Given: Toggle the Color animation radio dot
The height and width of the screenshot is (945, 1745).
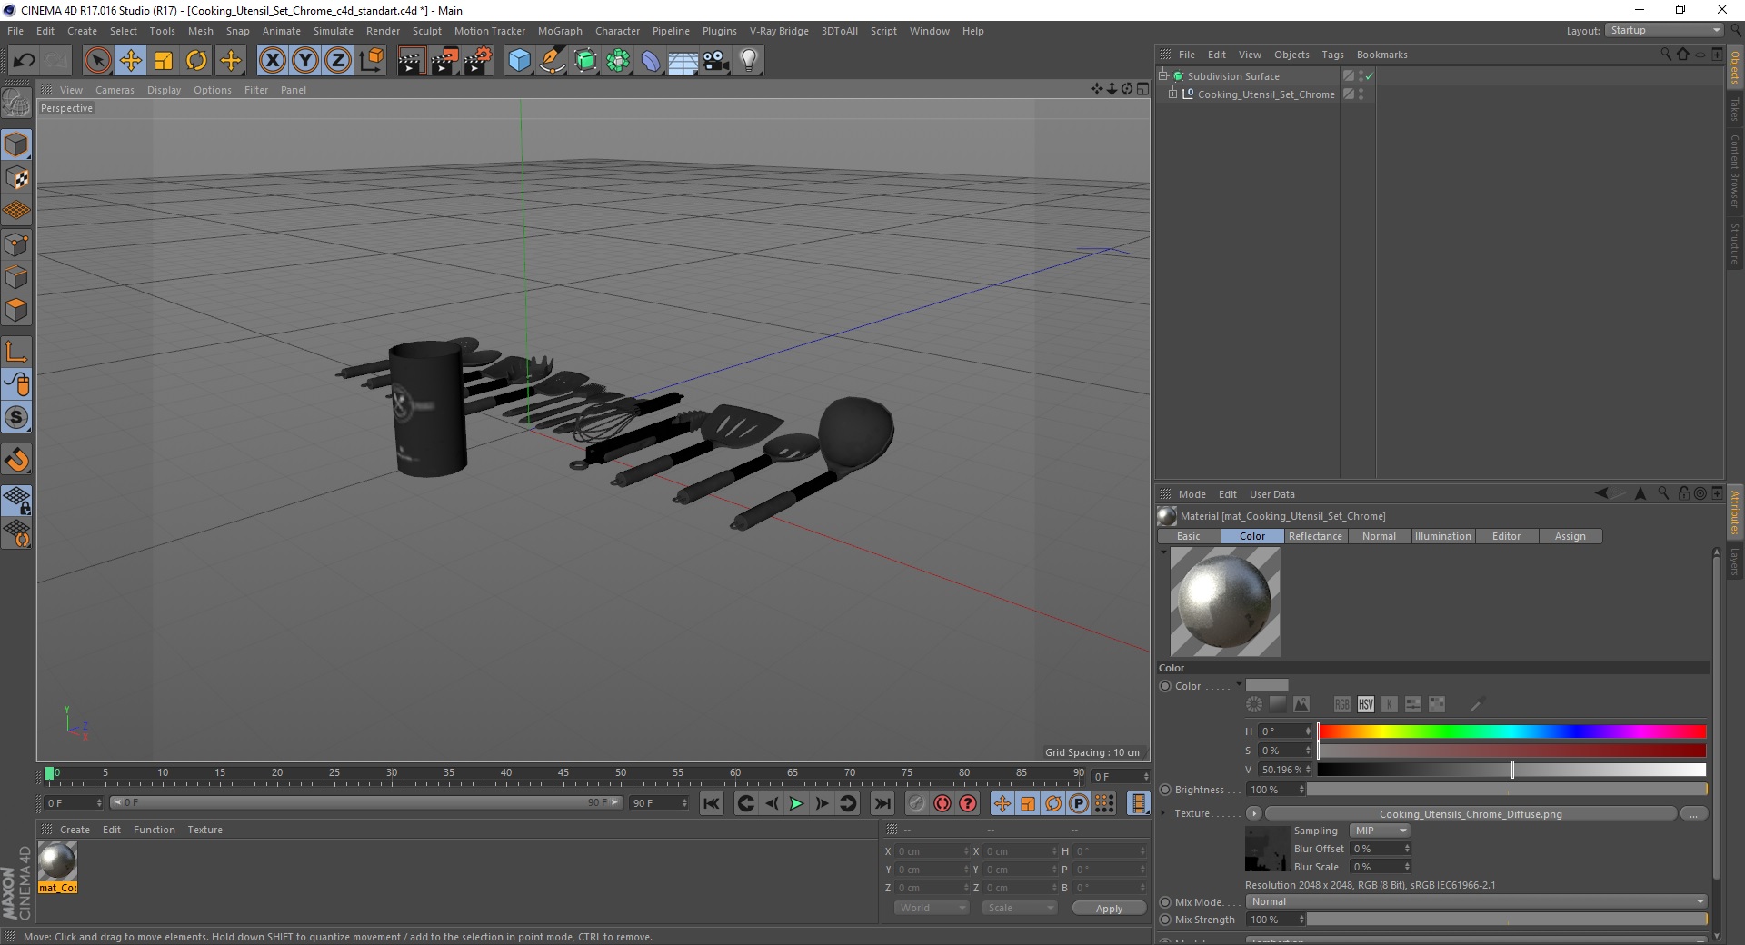Looking at the screenshot, I should tap(1165, 686).
